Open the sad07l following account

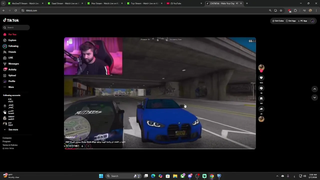pos(9,118)
